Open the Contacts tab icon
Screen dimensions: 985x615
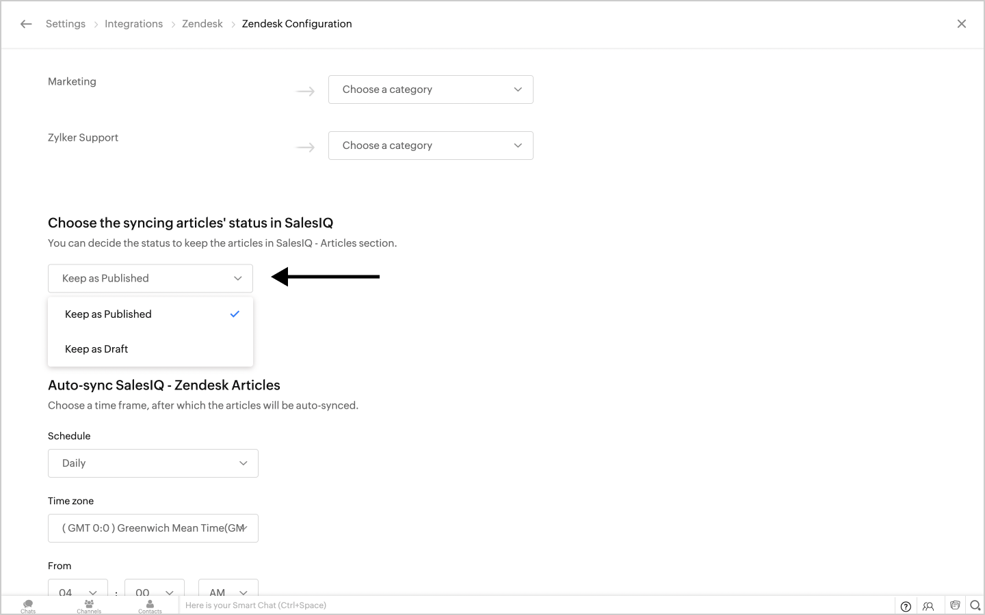150,605
